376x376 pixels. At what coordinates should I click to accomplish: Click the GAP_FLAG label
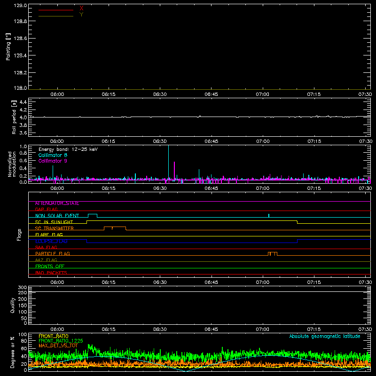[x=46, y=209]
